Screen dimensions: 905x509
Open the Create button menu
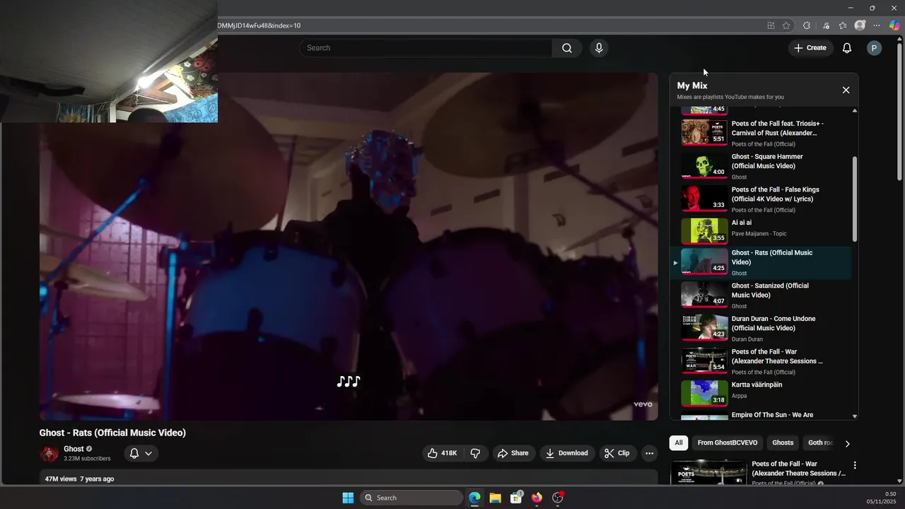click(x=810, y=48)
